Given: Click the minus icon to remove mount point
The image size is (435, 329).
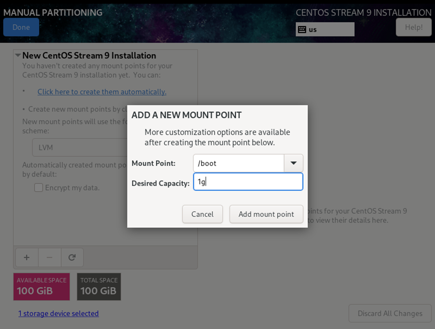Looking at the screenshot, I should 49,258.
